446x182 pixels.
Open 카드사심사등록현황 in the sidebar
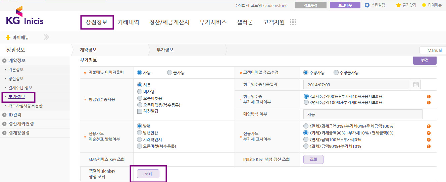[x=25, y=106]
